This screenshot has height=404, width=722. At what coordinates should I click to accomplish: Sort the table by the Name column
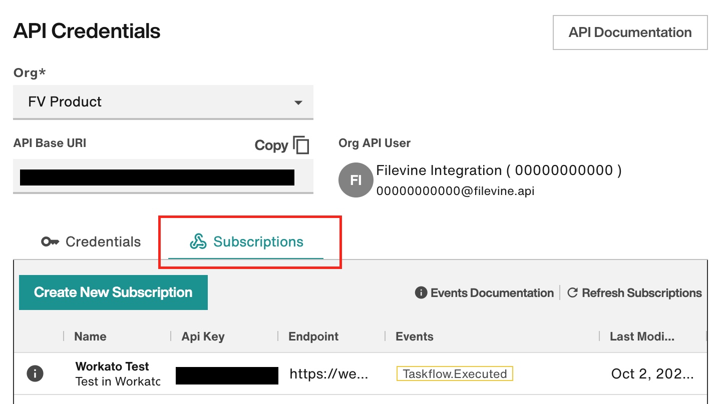point(90,336)
